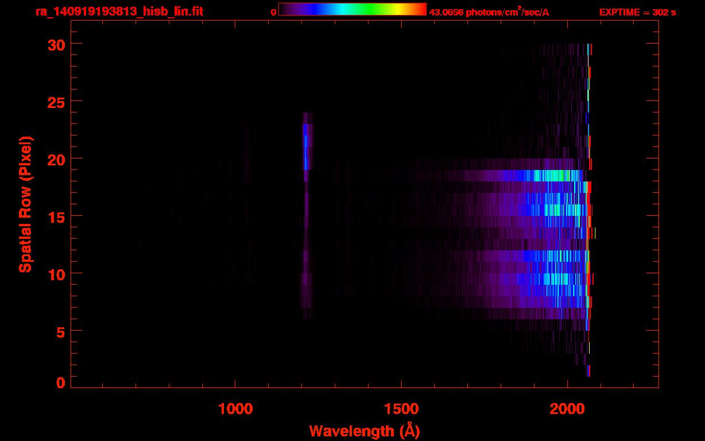The image size is (705, 441).
Task: Click the 1500 wavelength tick label
Action: [x=401, y=408]
